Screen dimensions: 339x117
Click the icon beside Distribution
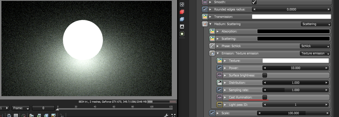coord(219,83)
